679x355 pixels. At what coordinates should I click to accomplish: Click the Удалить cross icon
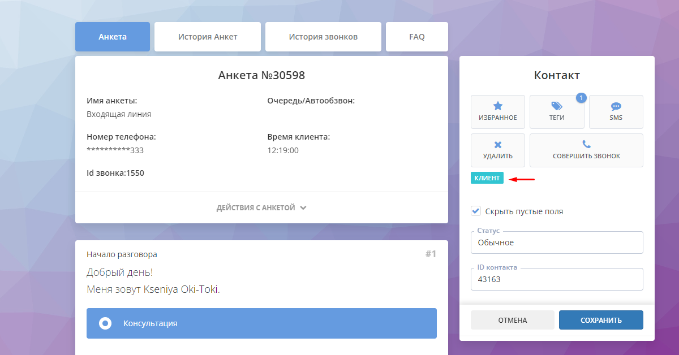click(498, 145)
